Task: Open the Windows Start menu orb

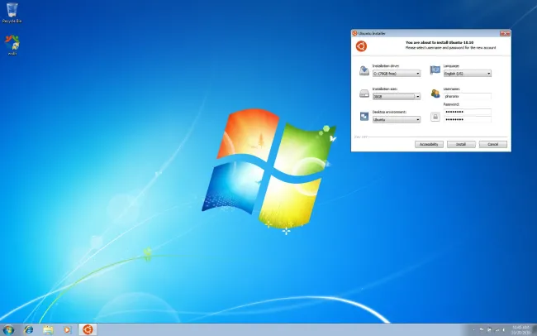Action: pyautogui.click(x=8, y=330)
